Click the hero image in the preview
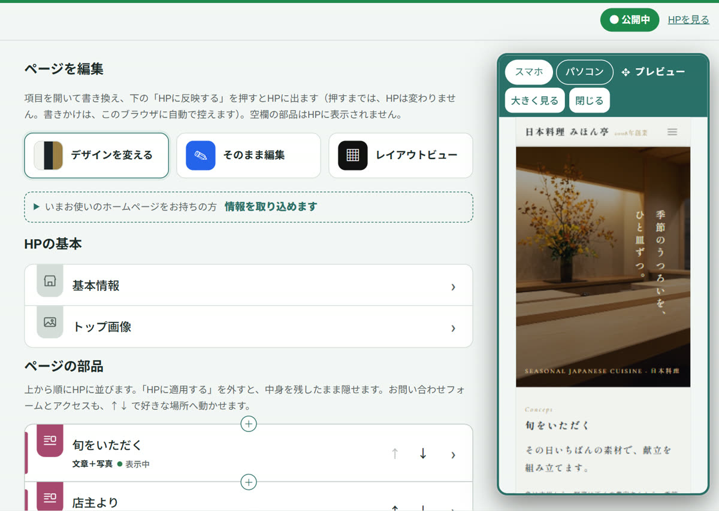The width and height of the screenshot is (719, 511). [603, 267]
